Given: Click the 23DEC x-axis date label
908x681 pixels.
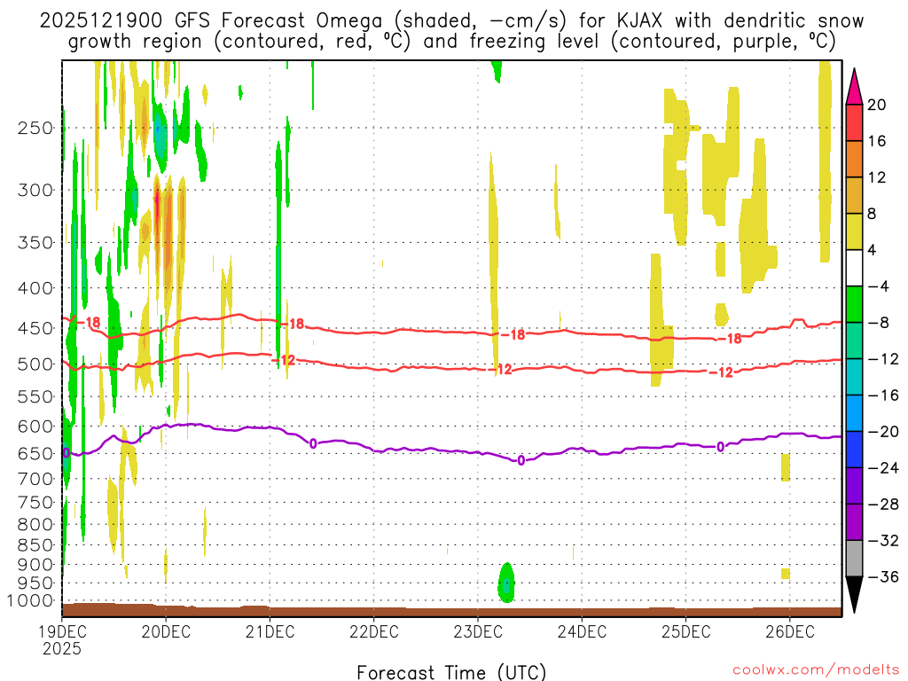Looking at the screenshot, I should pyautogui.click(x=478, y=631).
